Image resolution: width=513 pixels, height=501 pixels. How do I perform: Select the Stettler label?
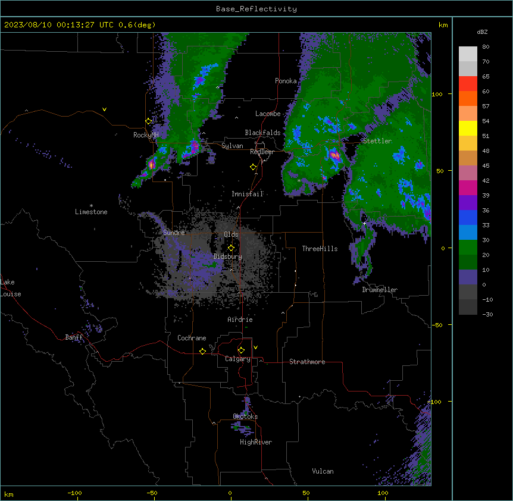(377, 141)
